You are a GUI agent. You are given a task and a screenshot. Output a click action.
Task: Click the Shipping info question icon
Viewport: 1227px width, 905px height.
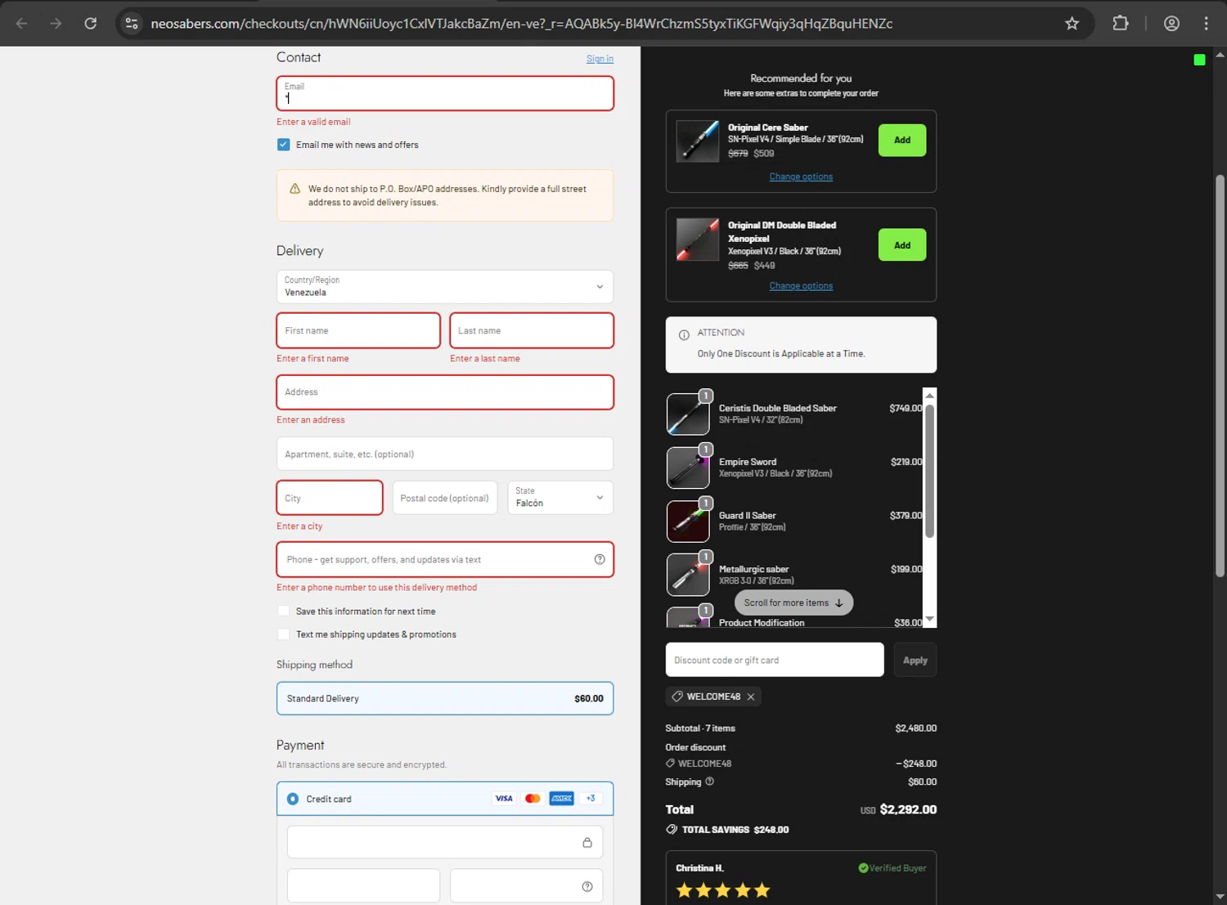[x=709, y=782]
